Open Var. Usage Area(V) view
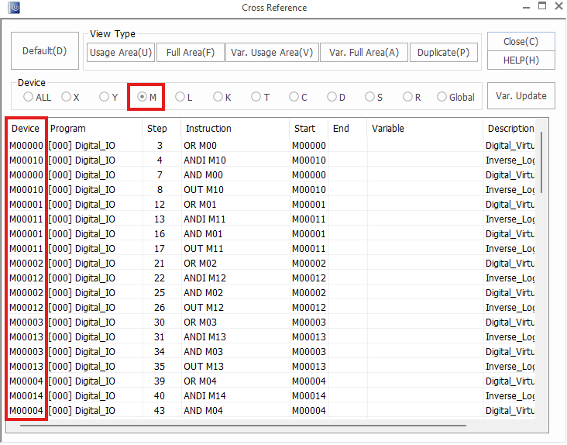 coord(272,53)
